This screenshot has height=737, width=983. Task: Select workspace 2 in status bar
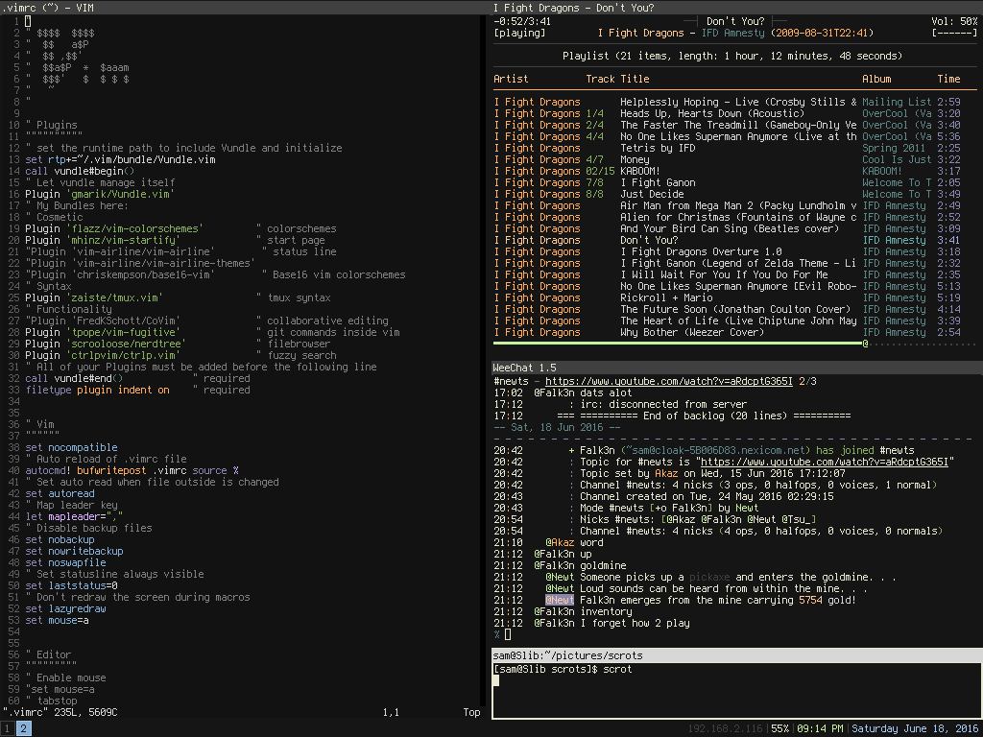24,729
